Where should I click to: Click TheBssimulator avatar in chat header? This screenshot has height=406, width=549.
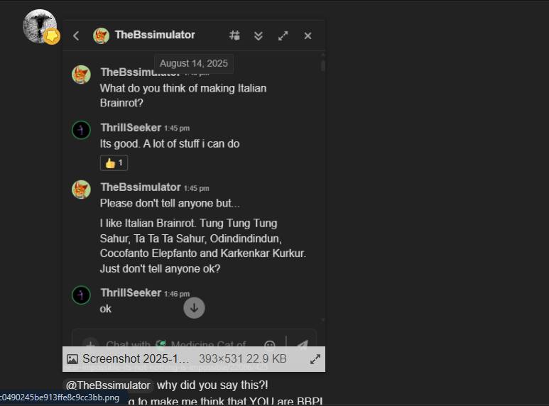pos(101,35)
